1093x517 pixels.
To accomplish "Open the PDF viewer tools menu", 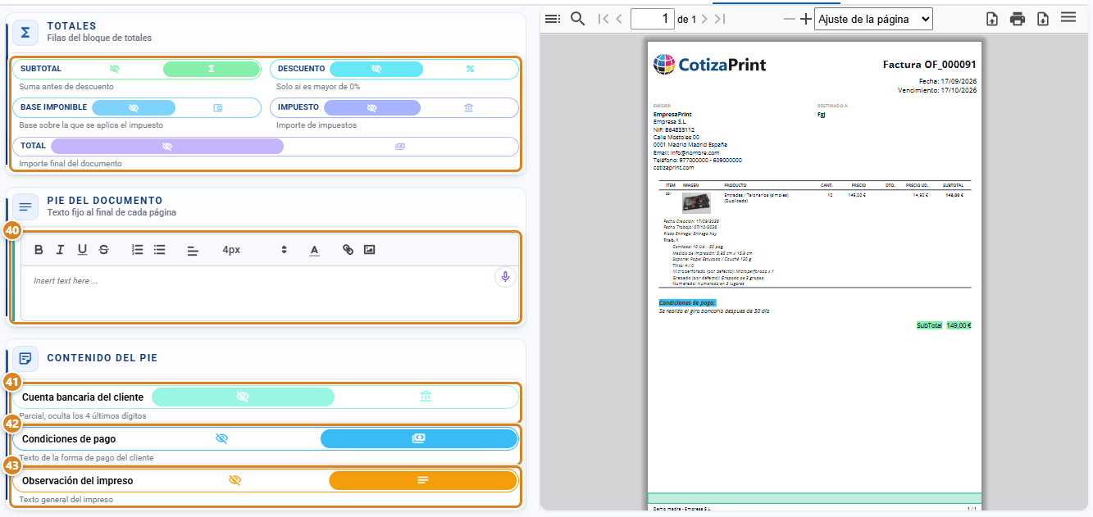I will pyautogui.click(x=1068, y=17).
